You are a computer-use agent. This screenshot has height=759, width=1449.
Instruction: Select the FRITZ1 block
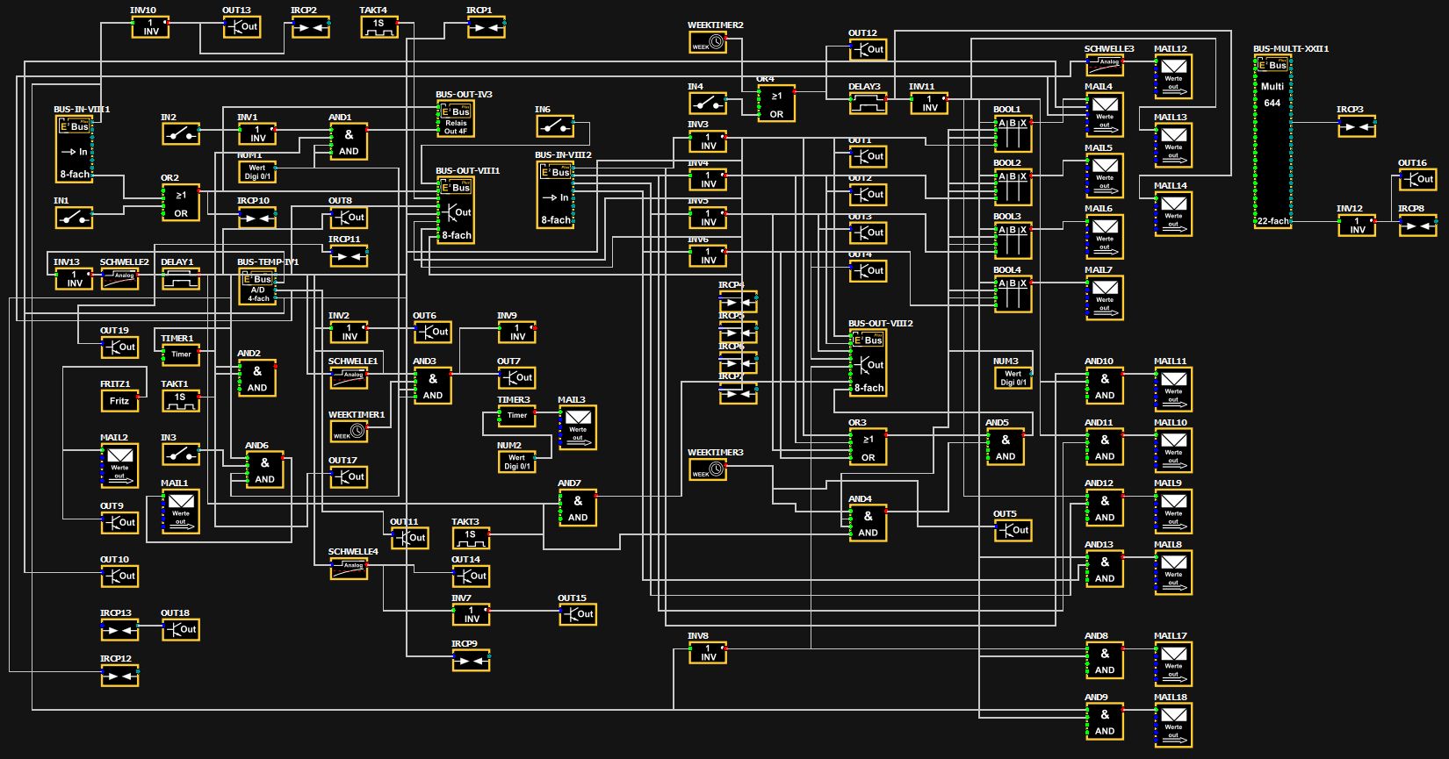coord(119,401)
